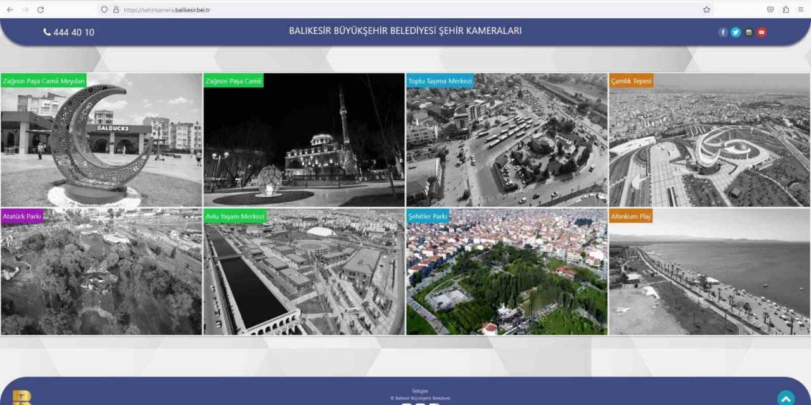Open the Twitter icon in the header
Screen dimensions: 811x405
[736, 32]
